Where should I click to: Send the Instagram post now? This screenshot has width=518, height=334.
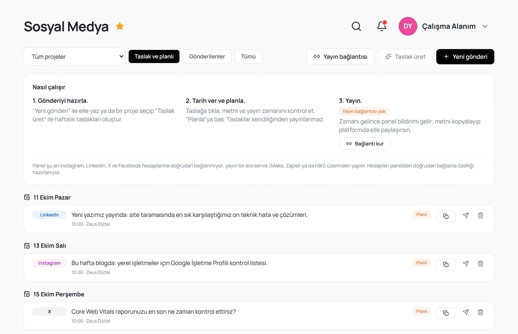coord(466,264)
